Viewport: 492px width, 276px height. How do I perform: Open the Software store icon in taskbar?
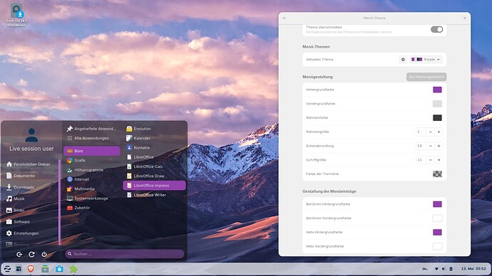coord(59,269)
